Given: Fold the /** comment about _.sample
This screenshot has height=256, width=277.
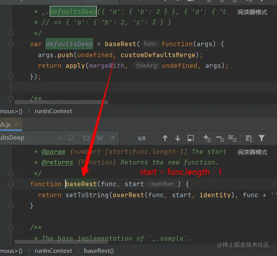Looking at the screenshot, I should [11, 228].
